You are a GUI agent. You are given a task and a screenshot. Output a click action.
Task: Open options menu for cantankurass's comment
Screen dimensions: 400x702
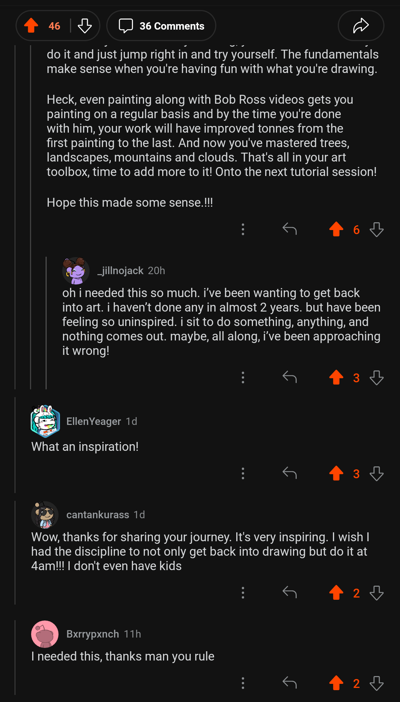click(x=243, y=592)
